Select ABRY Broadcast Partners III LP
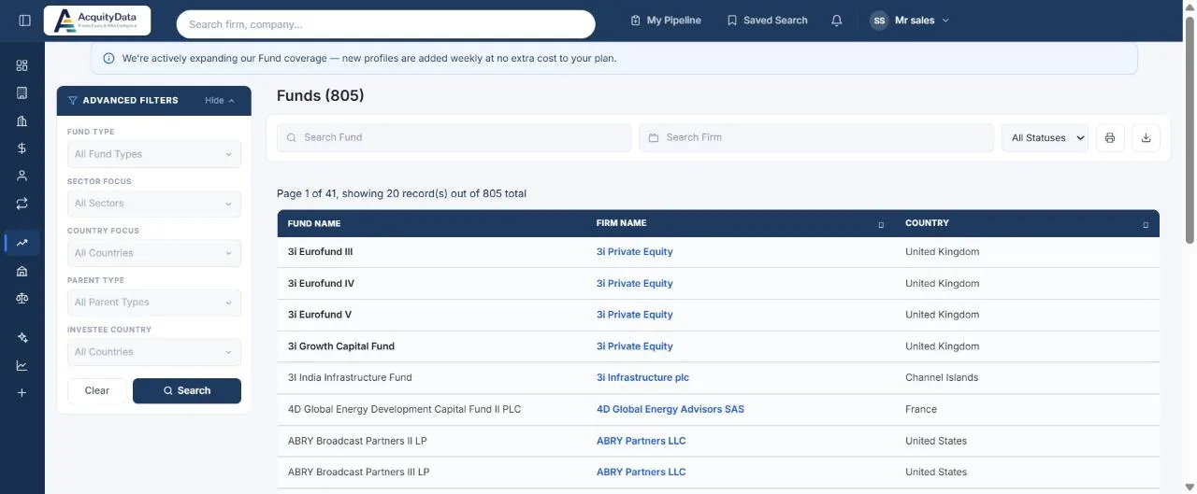Screen dimensions: 1197x494 [x=359, y=473]
